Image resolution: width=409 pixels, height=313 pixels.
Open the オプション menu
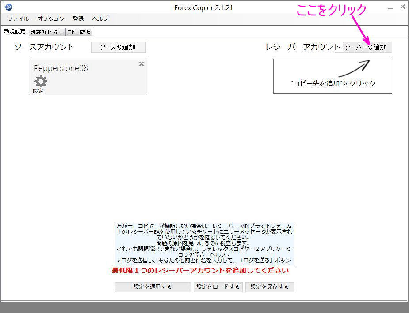(x=50, y=19)
